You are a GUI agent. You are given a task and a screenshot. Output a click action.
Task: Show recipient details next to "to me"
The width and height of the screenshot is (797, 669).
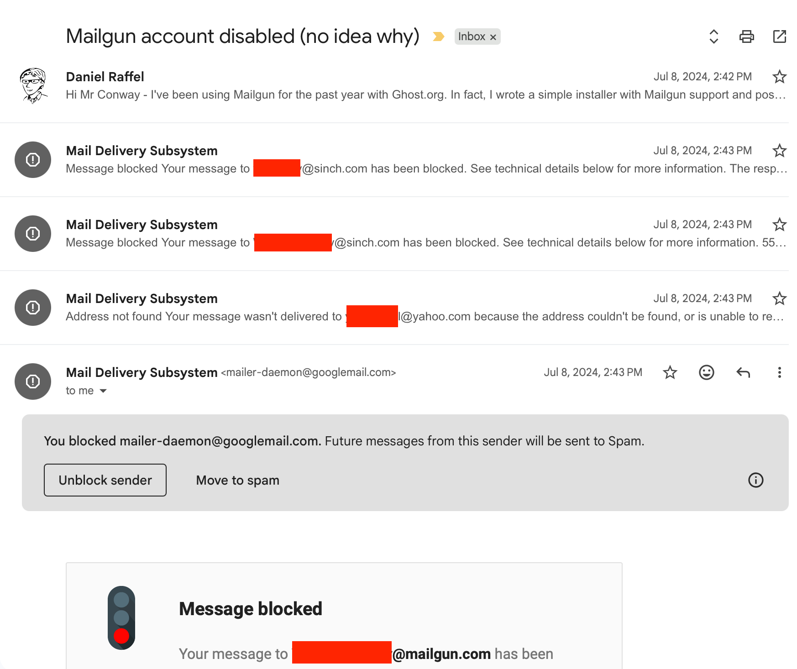click(x=103, y=391)
